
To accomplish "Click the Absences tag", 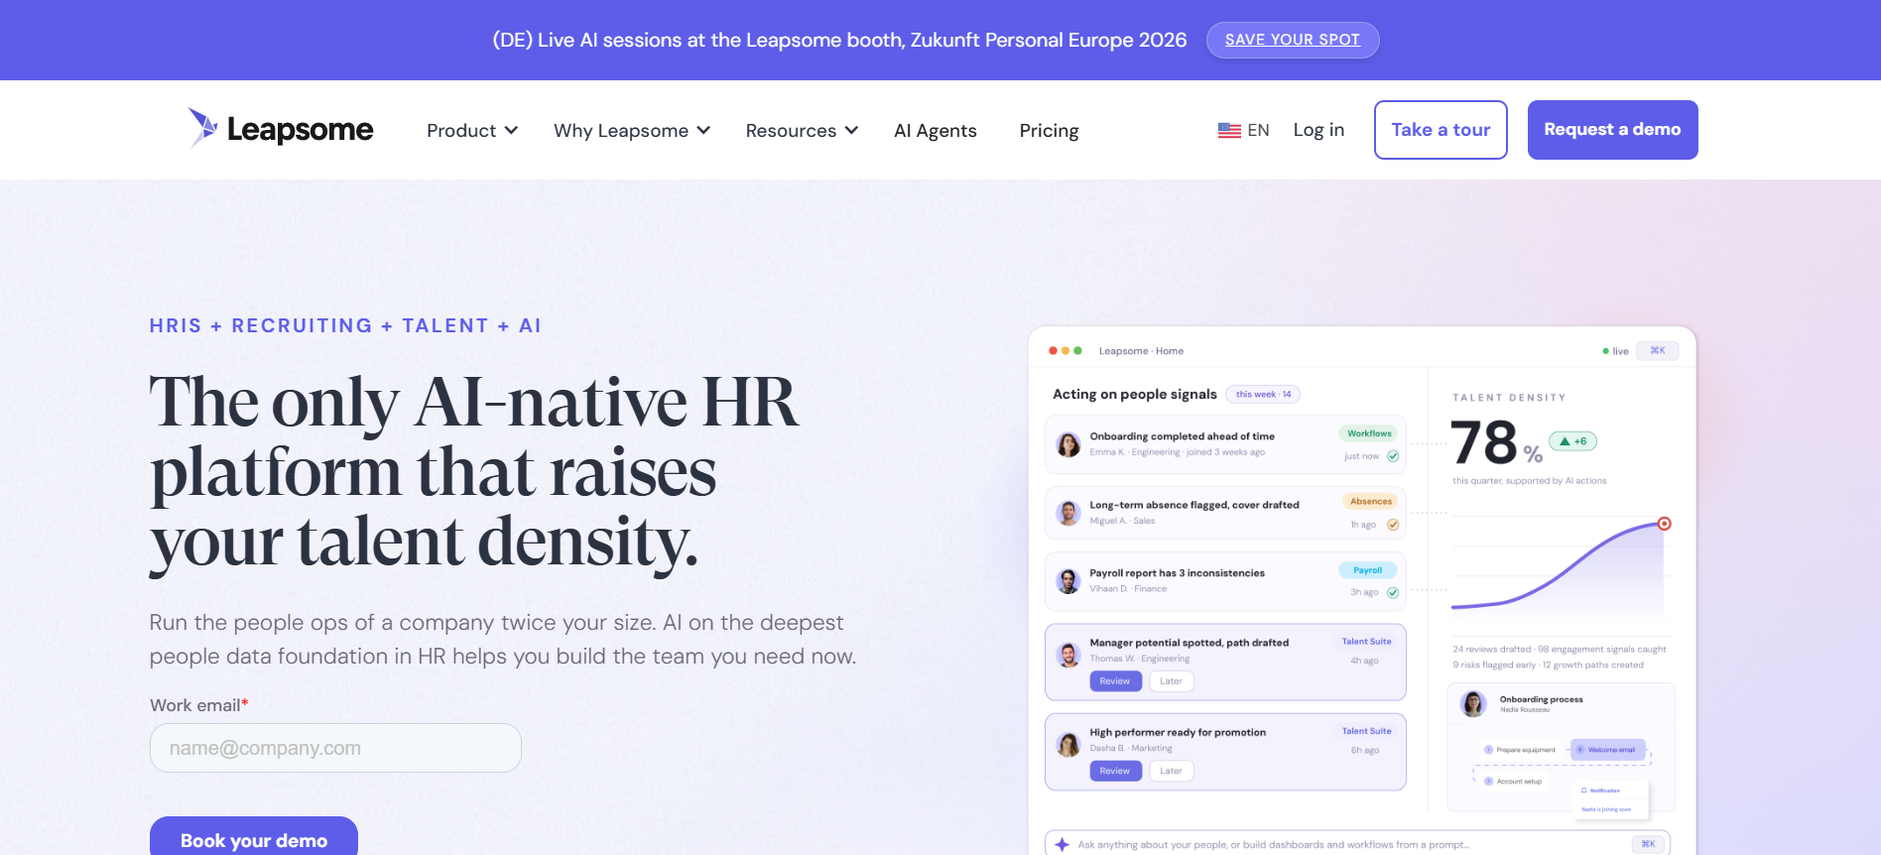I will point(1371,502).
